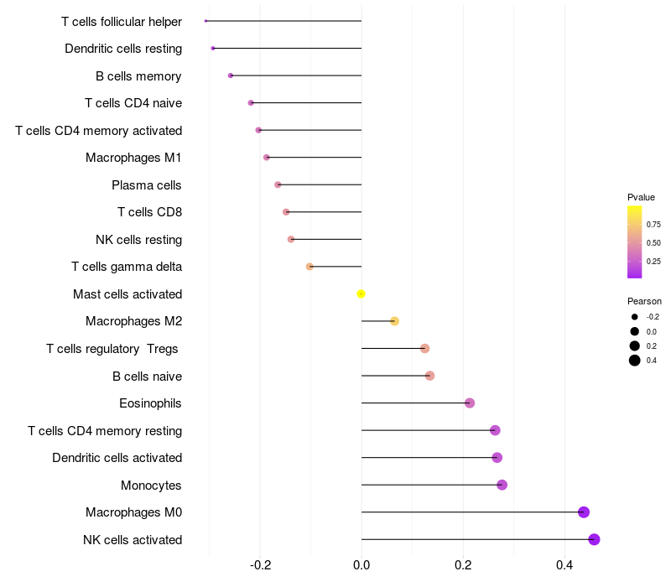Click the 0.4 x-axis tick label
Image resolution: width=671 pixels, height=587 pixels.
(x=564, y=566)
